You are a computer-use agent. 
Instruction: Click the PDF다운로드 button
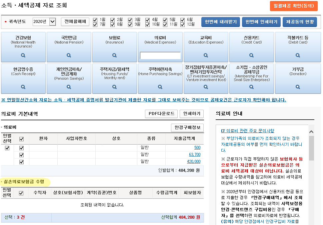coord(161,114)
